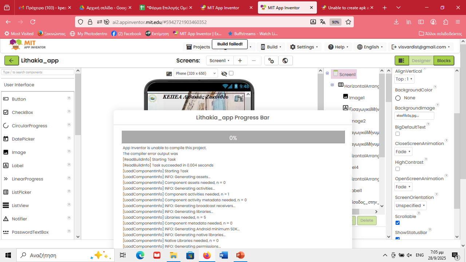Image resolution: width=466 pixels, height=262 pixels.
Task: Uncheck the Scrollable checkbox
Action: tap(398, 223)
